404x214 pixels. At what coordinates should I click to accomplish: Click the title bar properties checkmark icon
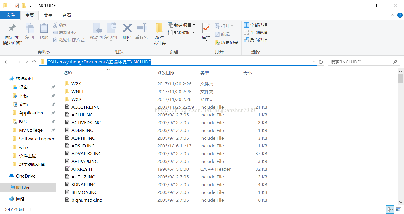pos(17,5)
